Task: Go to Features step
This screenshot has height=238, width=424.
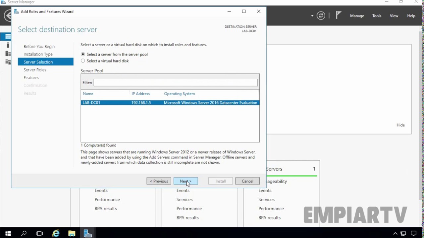Action: click(31, 78)
